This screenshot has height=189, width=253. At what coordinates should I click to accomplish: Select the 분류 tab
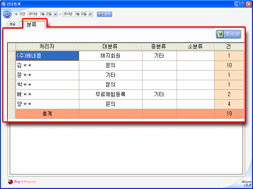[x=32, y=24]
